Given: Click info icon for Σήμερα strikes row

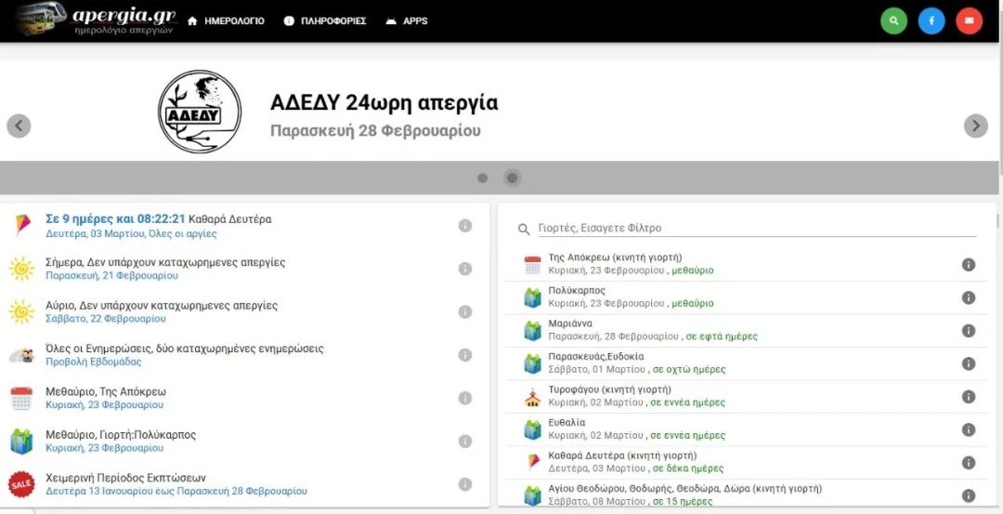Looking at the screenshot, I should tap(465, 269).
